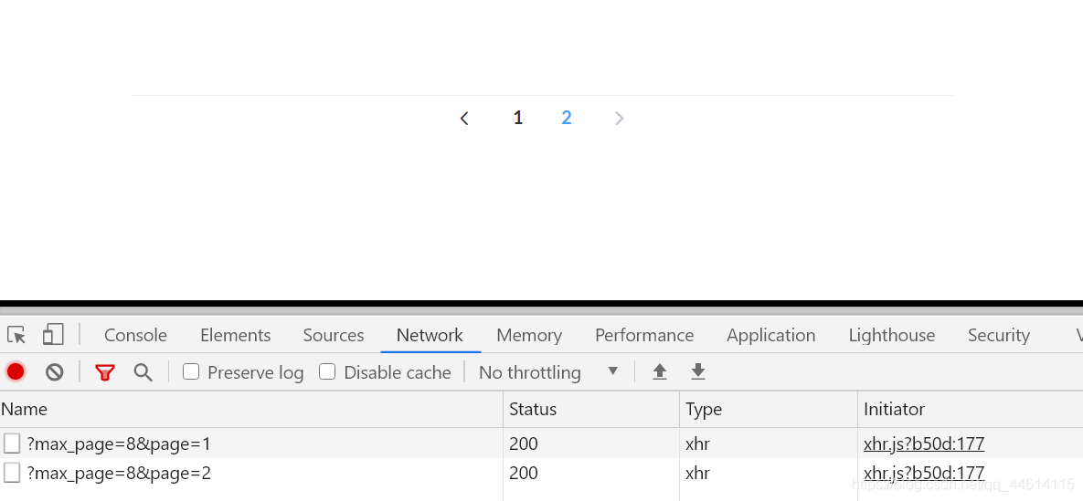This screenshot has width=1083, height=501.
Task: Toggle the device toolbar icon
Action: [x=53, y=335]
